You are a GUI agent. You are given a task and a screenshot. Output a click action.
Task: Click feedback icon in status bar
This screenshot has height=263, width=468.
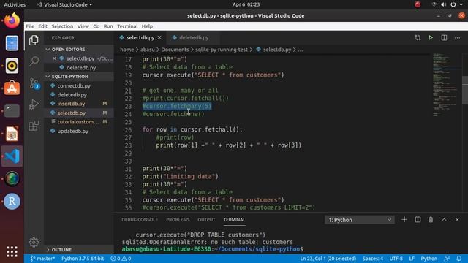tap(447, 259)
